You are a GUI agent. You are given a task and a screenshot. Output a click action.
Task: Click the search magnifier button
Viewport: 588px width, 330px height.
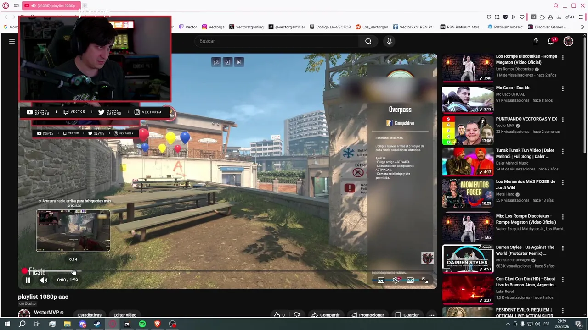click(368, 41)
